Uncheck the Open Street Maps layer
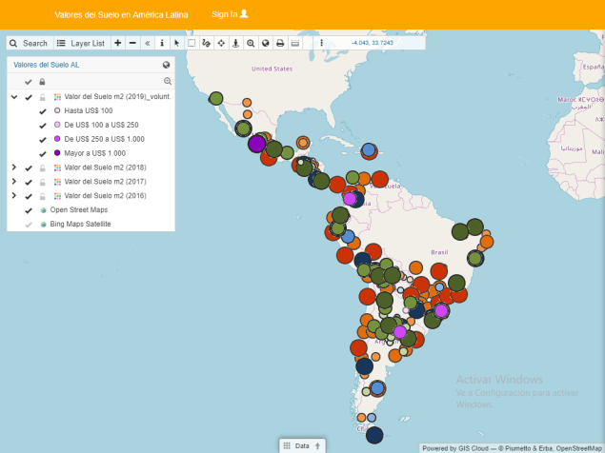This screenshot has width=605, height=453. [x=29, y=209]
